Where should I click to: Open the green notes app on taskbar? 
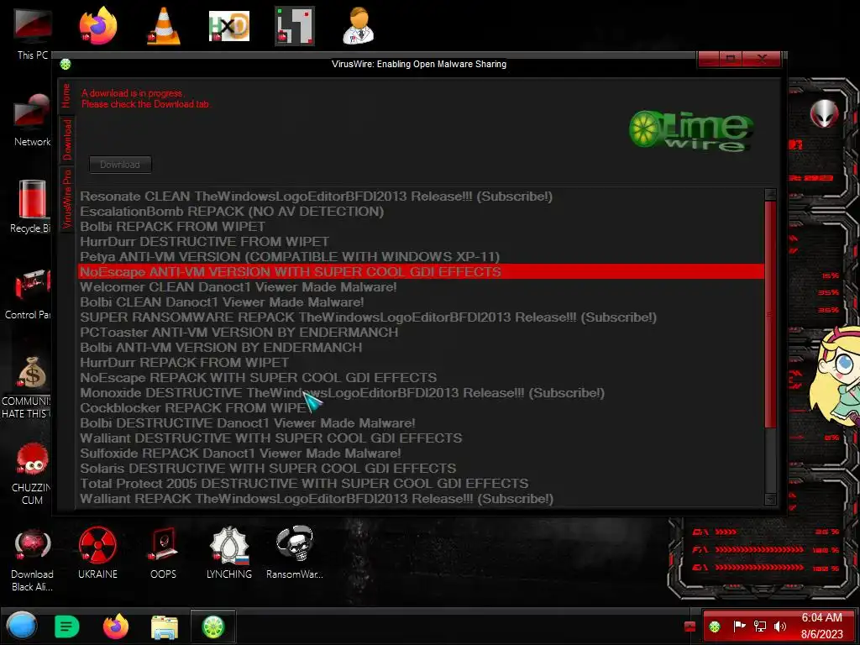[67, 627]
